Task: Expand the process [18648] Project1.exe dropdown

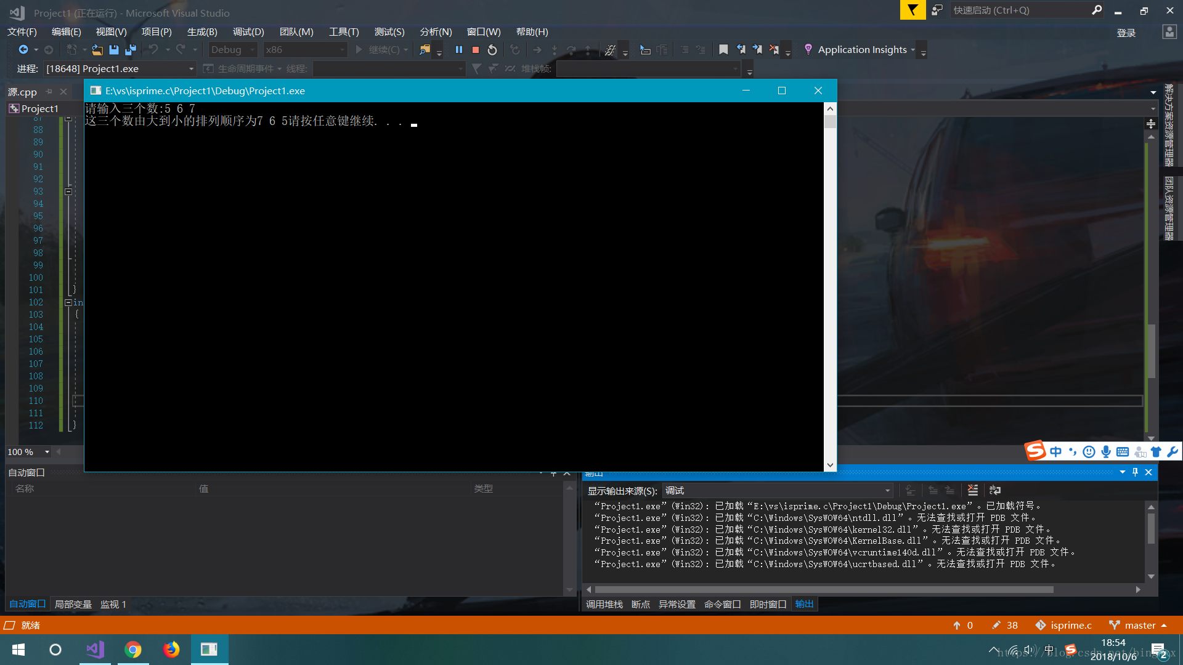Action: pyautogui.click(x=191, y=69)
